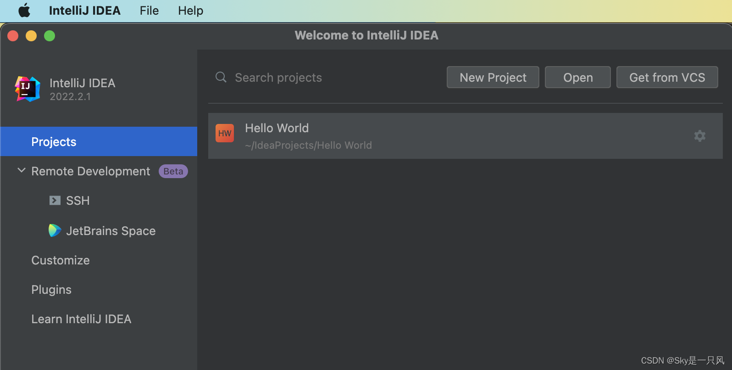Screen dimensions: 732x370
Task: Click the Open button
Action: [578, 77]
